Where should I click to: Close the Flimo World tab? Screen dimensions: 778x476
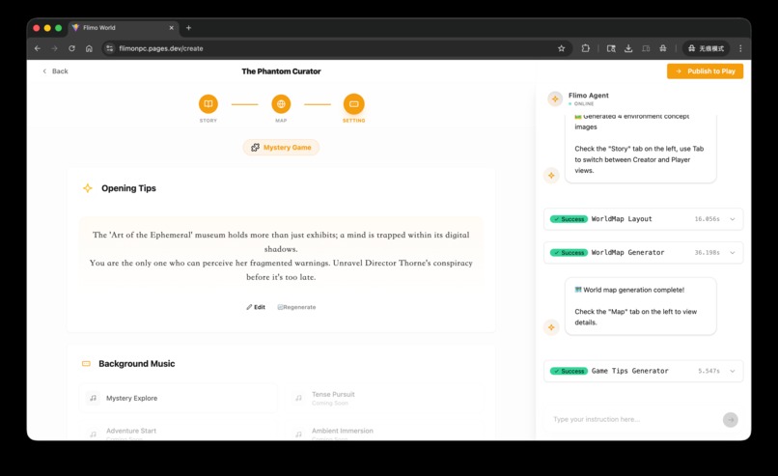(x=171, y=28)
